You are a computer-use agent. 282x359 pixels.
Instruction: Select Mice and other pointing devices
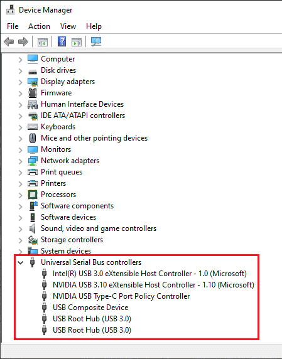(94, 138)
